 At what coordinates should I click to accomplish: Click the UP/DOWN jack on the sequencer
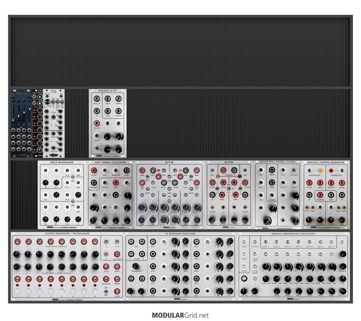pyautogui.click(x=106, y=279)
